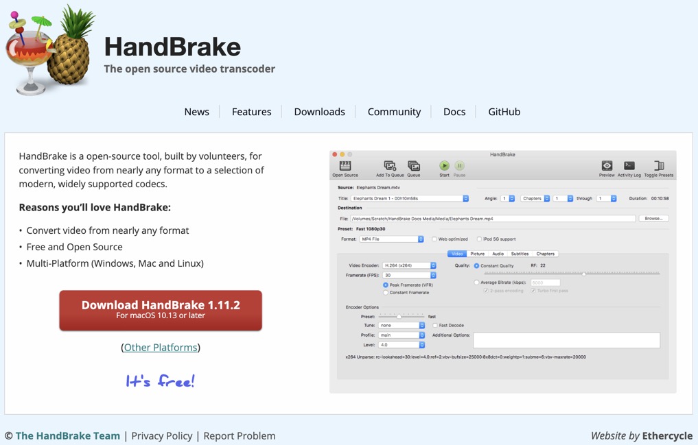
Task: Open the Docs navigation link
Action: (x=454, y=112)
